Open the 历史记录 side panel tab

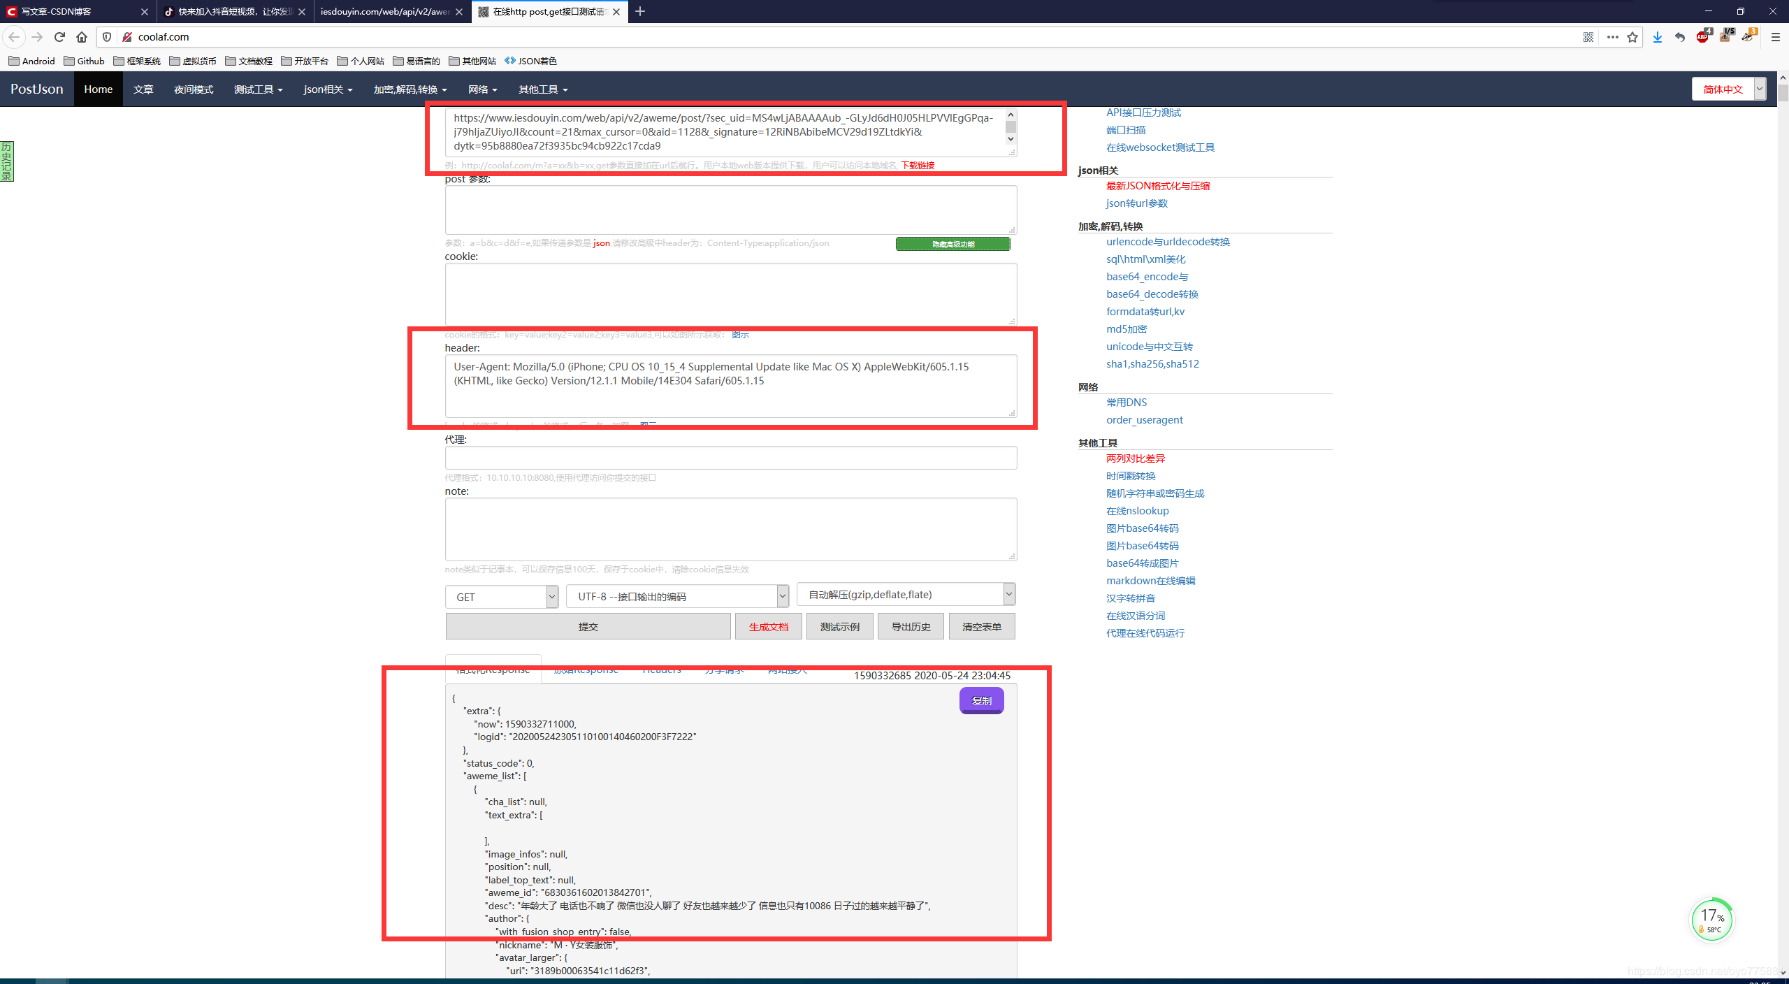pyautogui.click(x=7, y=161)
